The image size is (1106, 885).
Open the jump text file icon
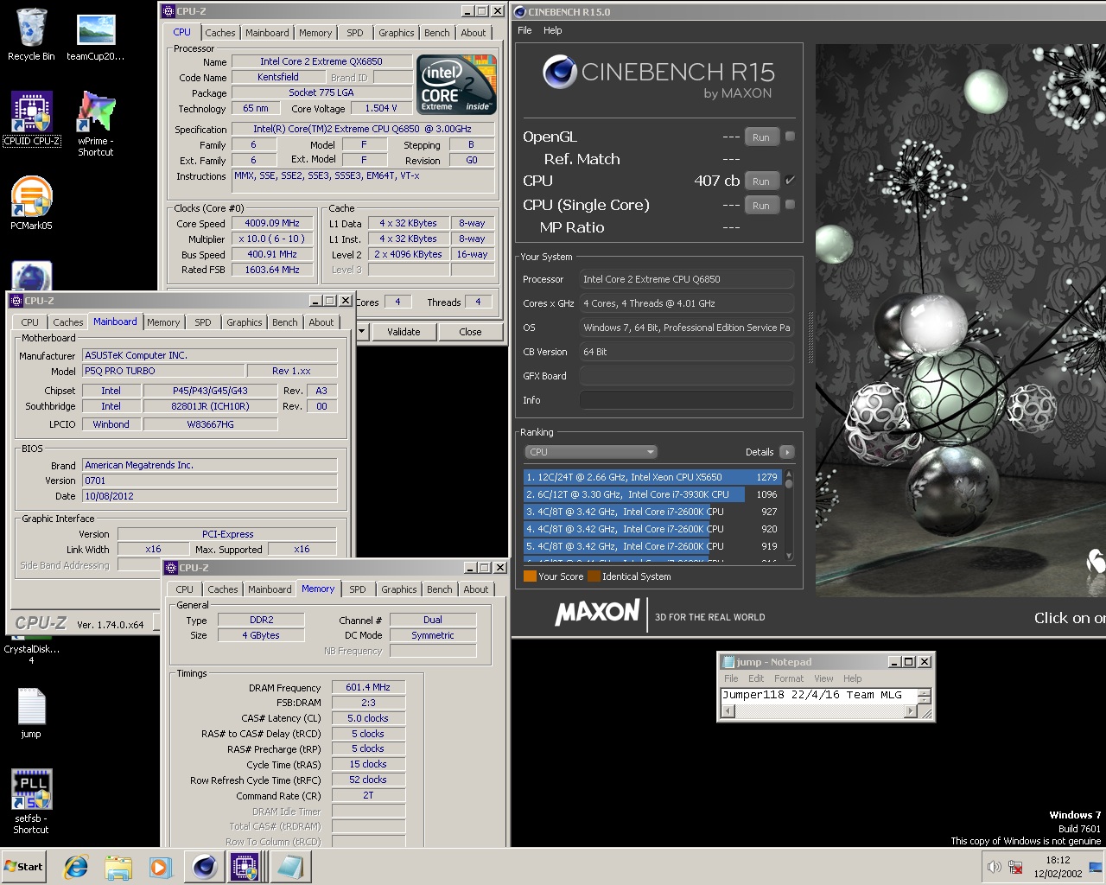(x=31, y=713)
